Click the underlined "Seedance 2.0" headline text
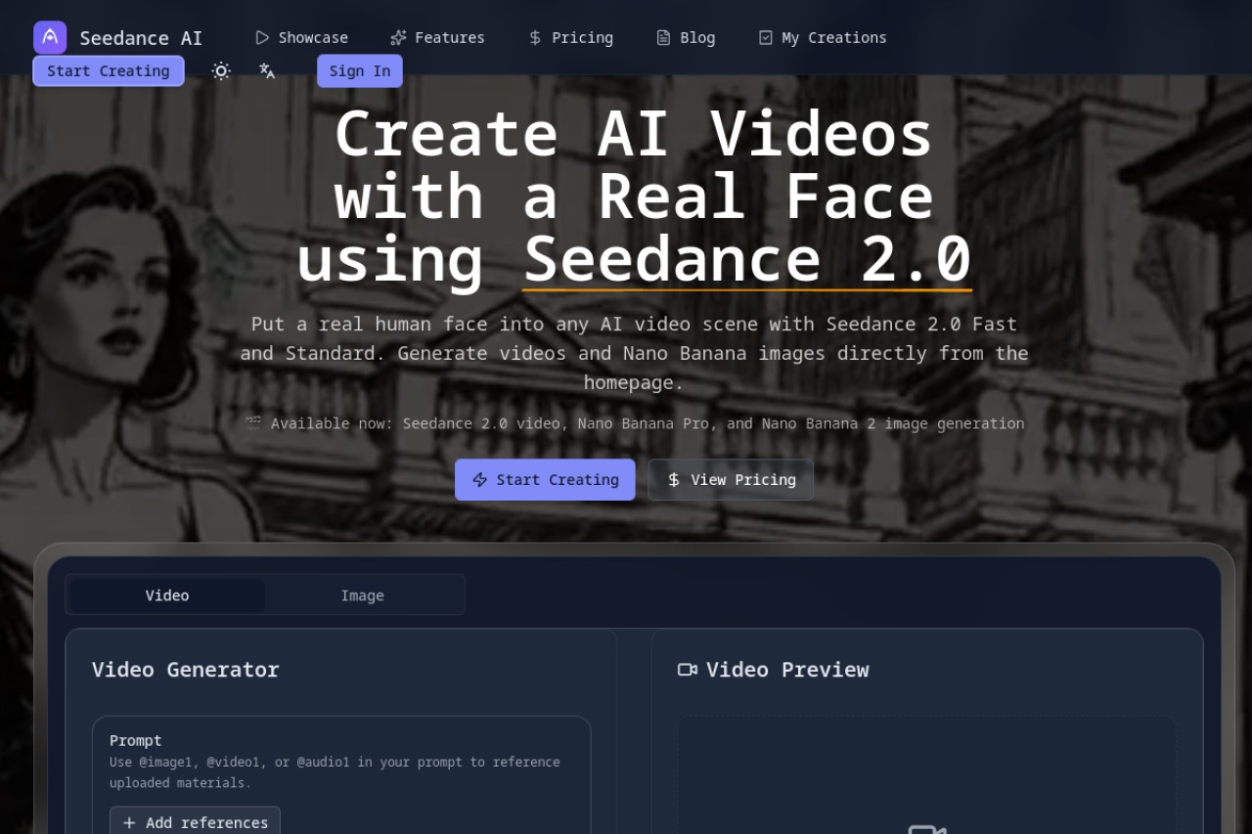 tap(747, 259)
